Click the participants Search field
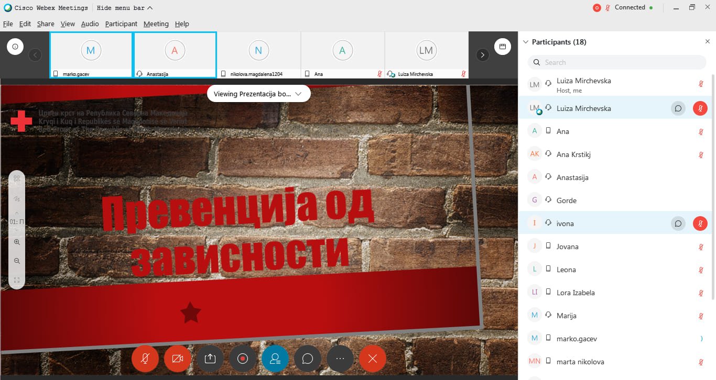 click(x=617, y=62)
